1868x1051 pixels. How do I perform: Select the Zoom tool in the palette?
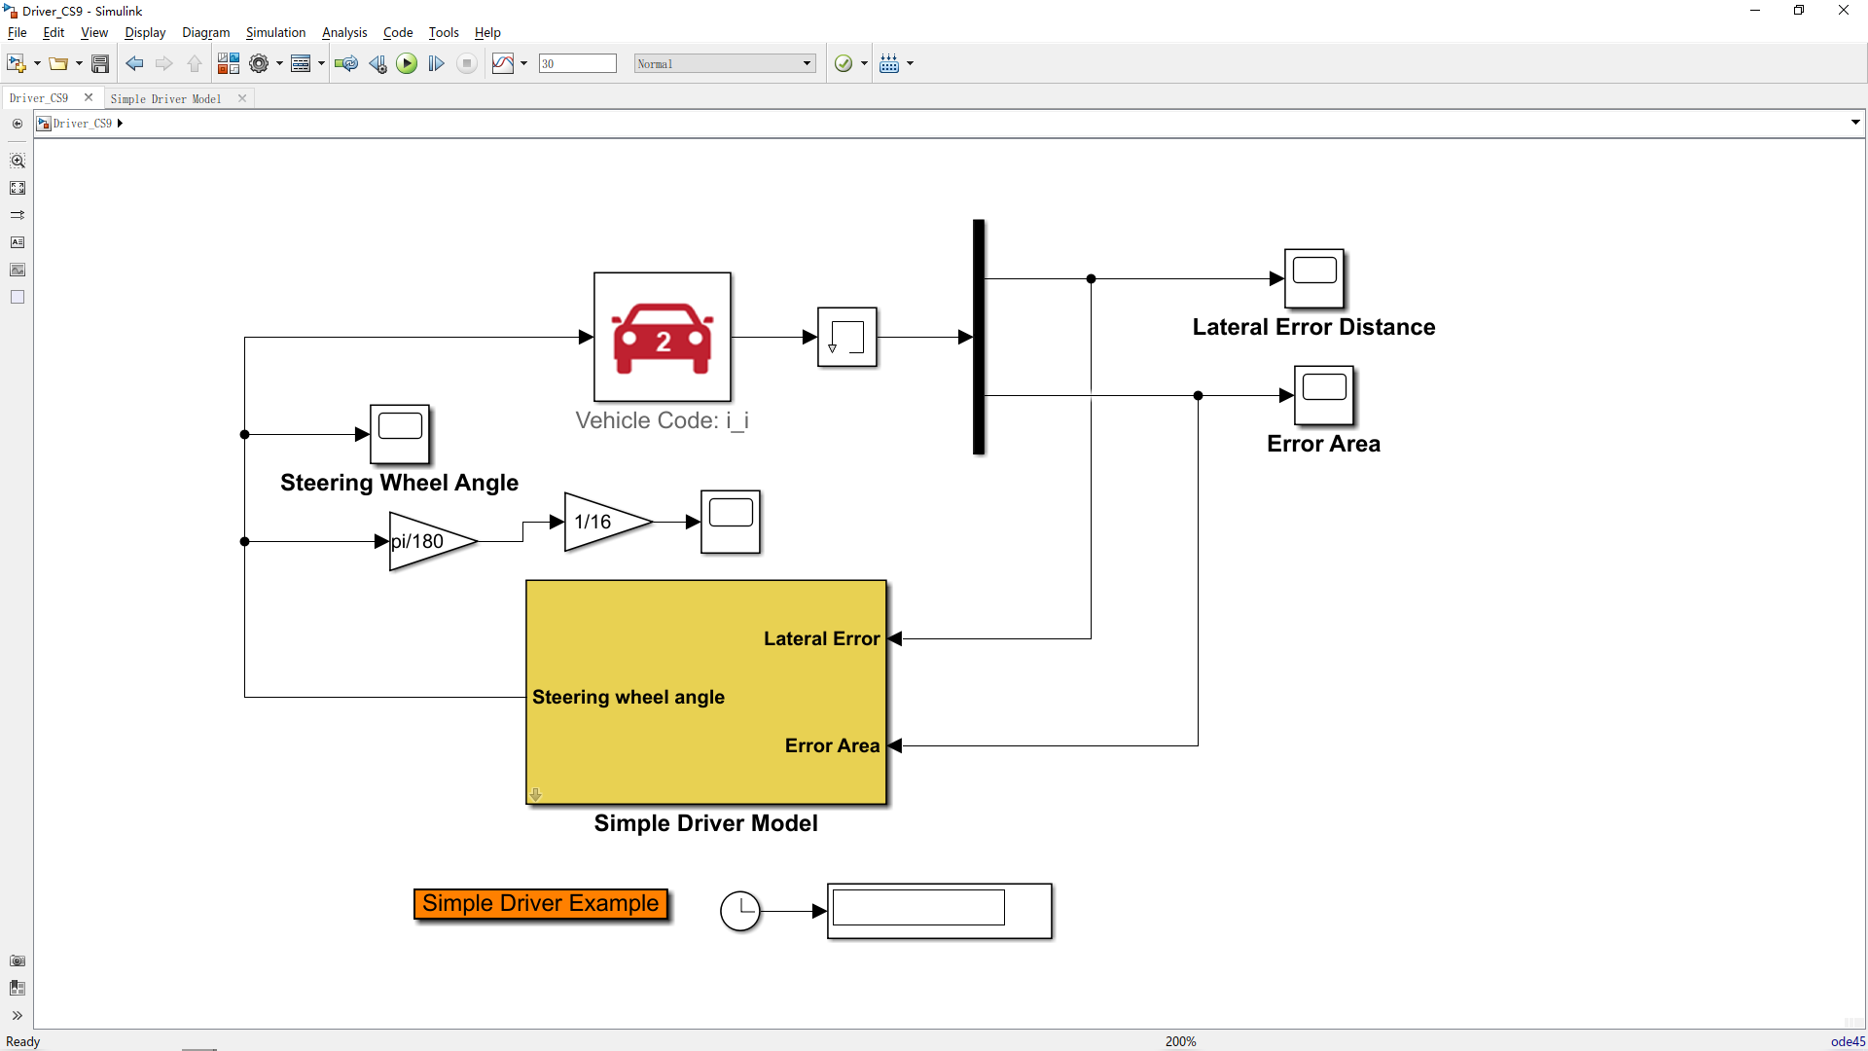click(18, 161)
